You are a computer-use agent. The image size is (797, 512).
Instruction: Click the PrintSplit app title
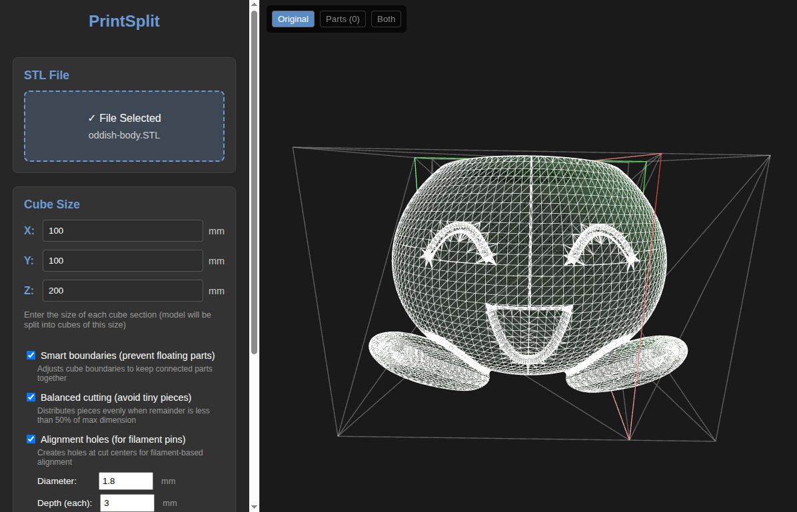point(124,21)
